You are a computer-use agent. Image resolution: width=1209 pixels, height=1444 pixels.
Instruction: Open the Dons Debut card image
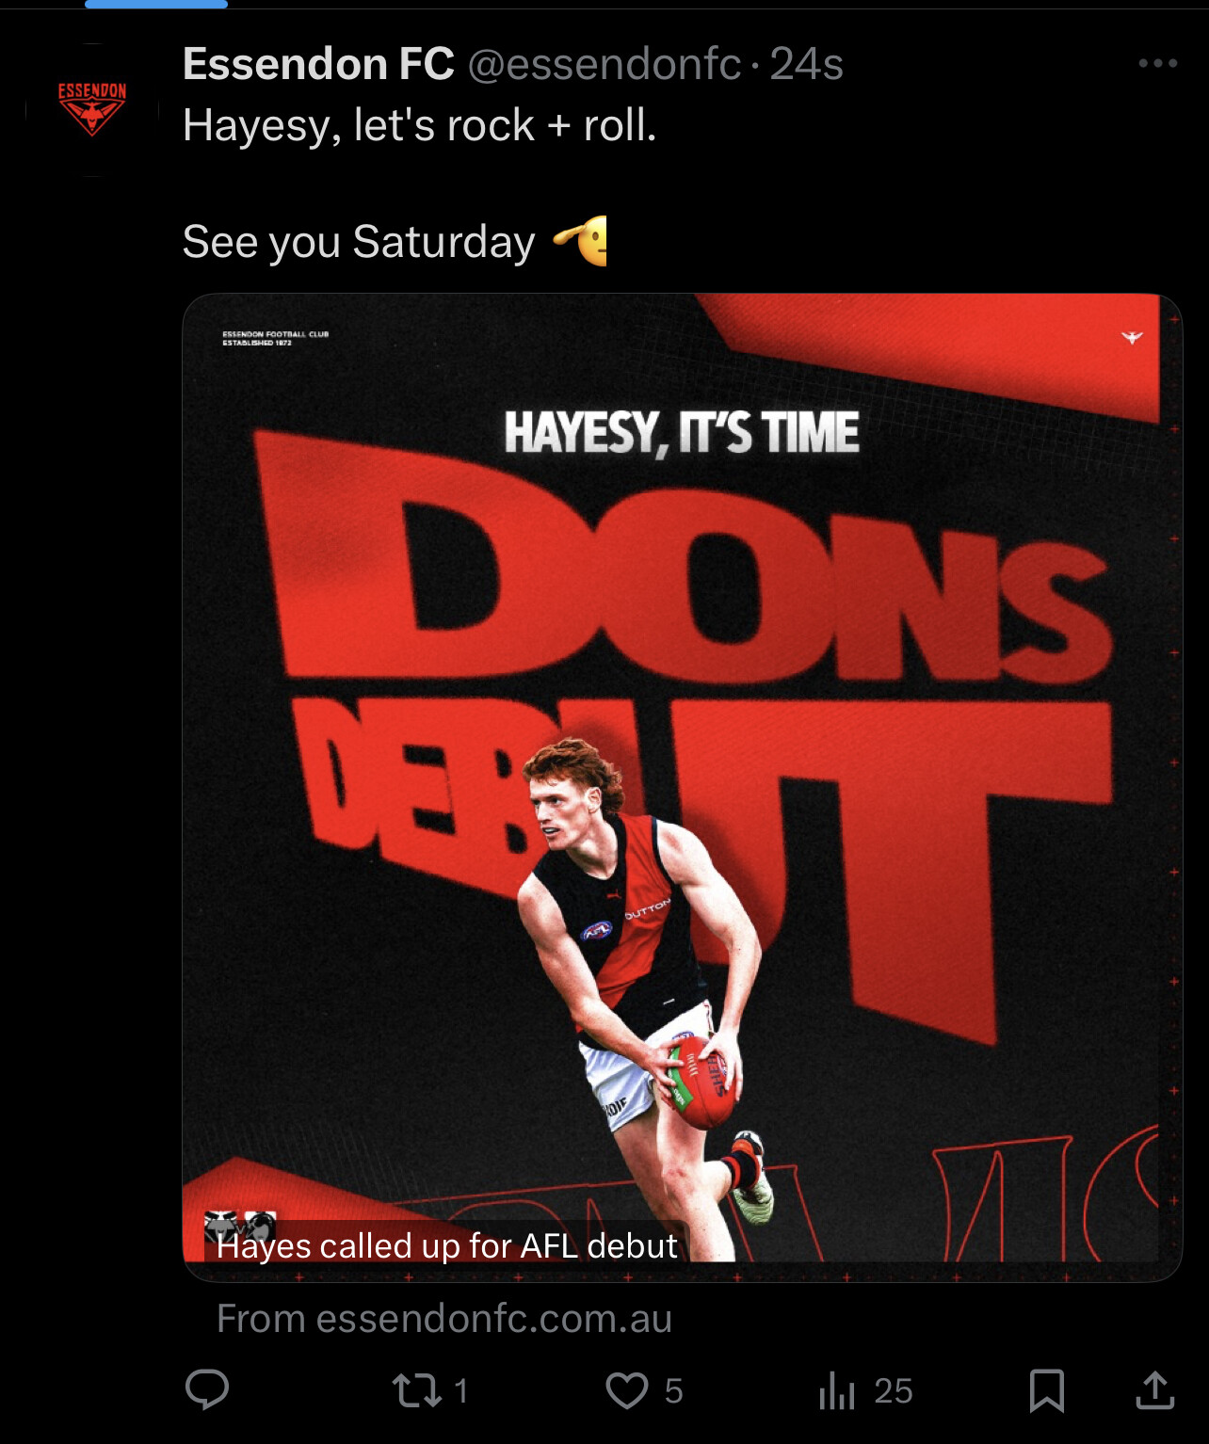click(682, 787)
